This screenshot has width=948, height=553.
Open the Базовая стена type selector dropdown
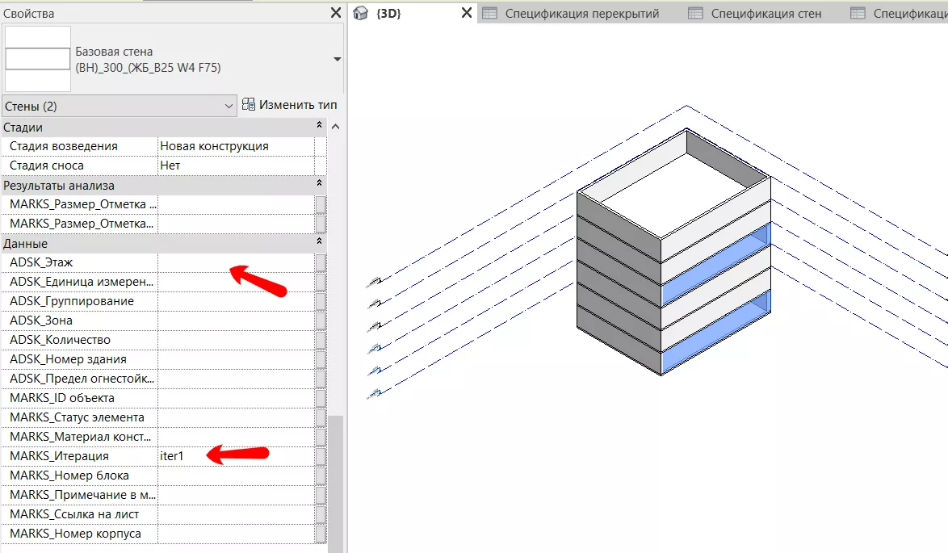tap(337, 60)
